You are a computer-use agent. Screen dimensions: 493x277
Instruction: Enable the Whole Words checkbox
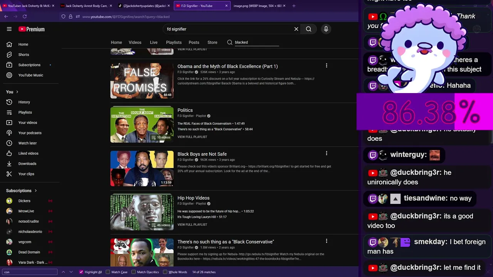pyautogui.click(x=165, y=272)
